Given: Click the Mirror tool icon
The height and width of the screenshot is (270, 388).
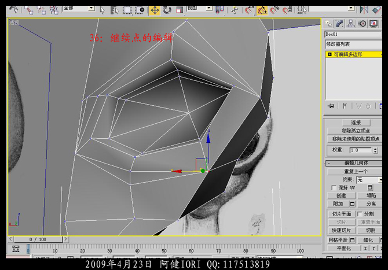Looking at the screenshot, I should coord(364,10).
